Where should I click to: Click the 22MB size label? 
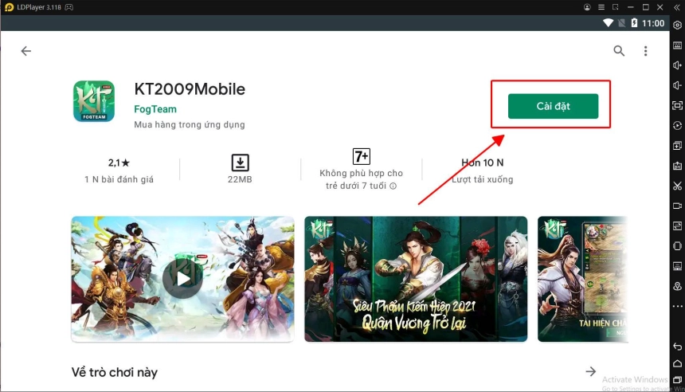click(x=240, y=179)
